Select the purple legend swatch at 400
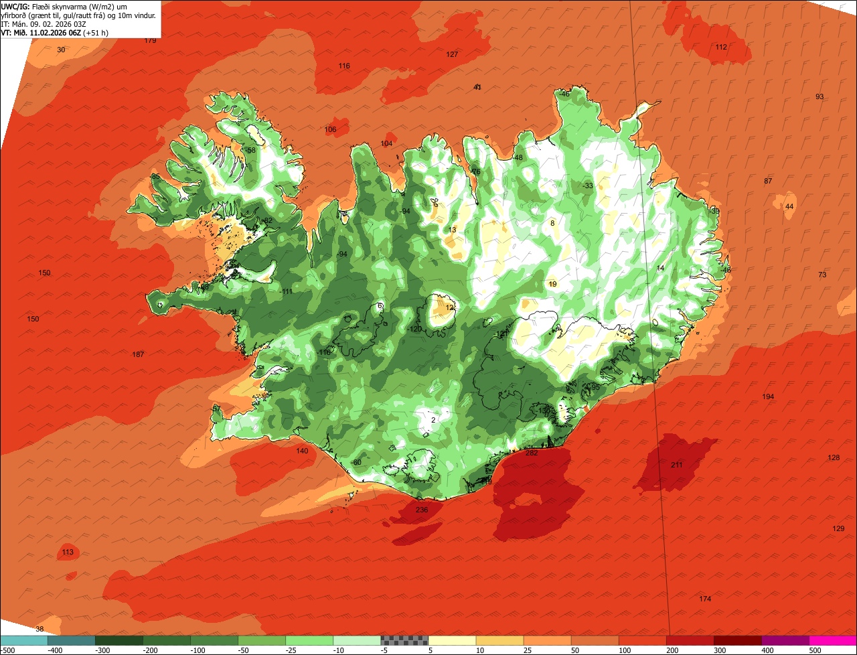The width and height of the screenshot is (857, 655). point(785,640)
